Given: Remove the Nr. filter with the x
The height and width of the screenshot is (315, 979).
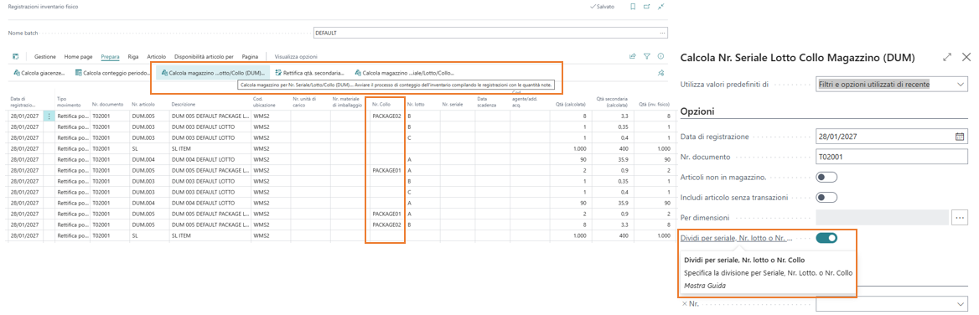Looking at the screenshot, I should [x=683, y=303].
